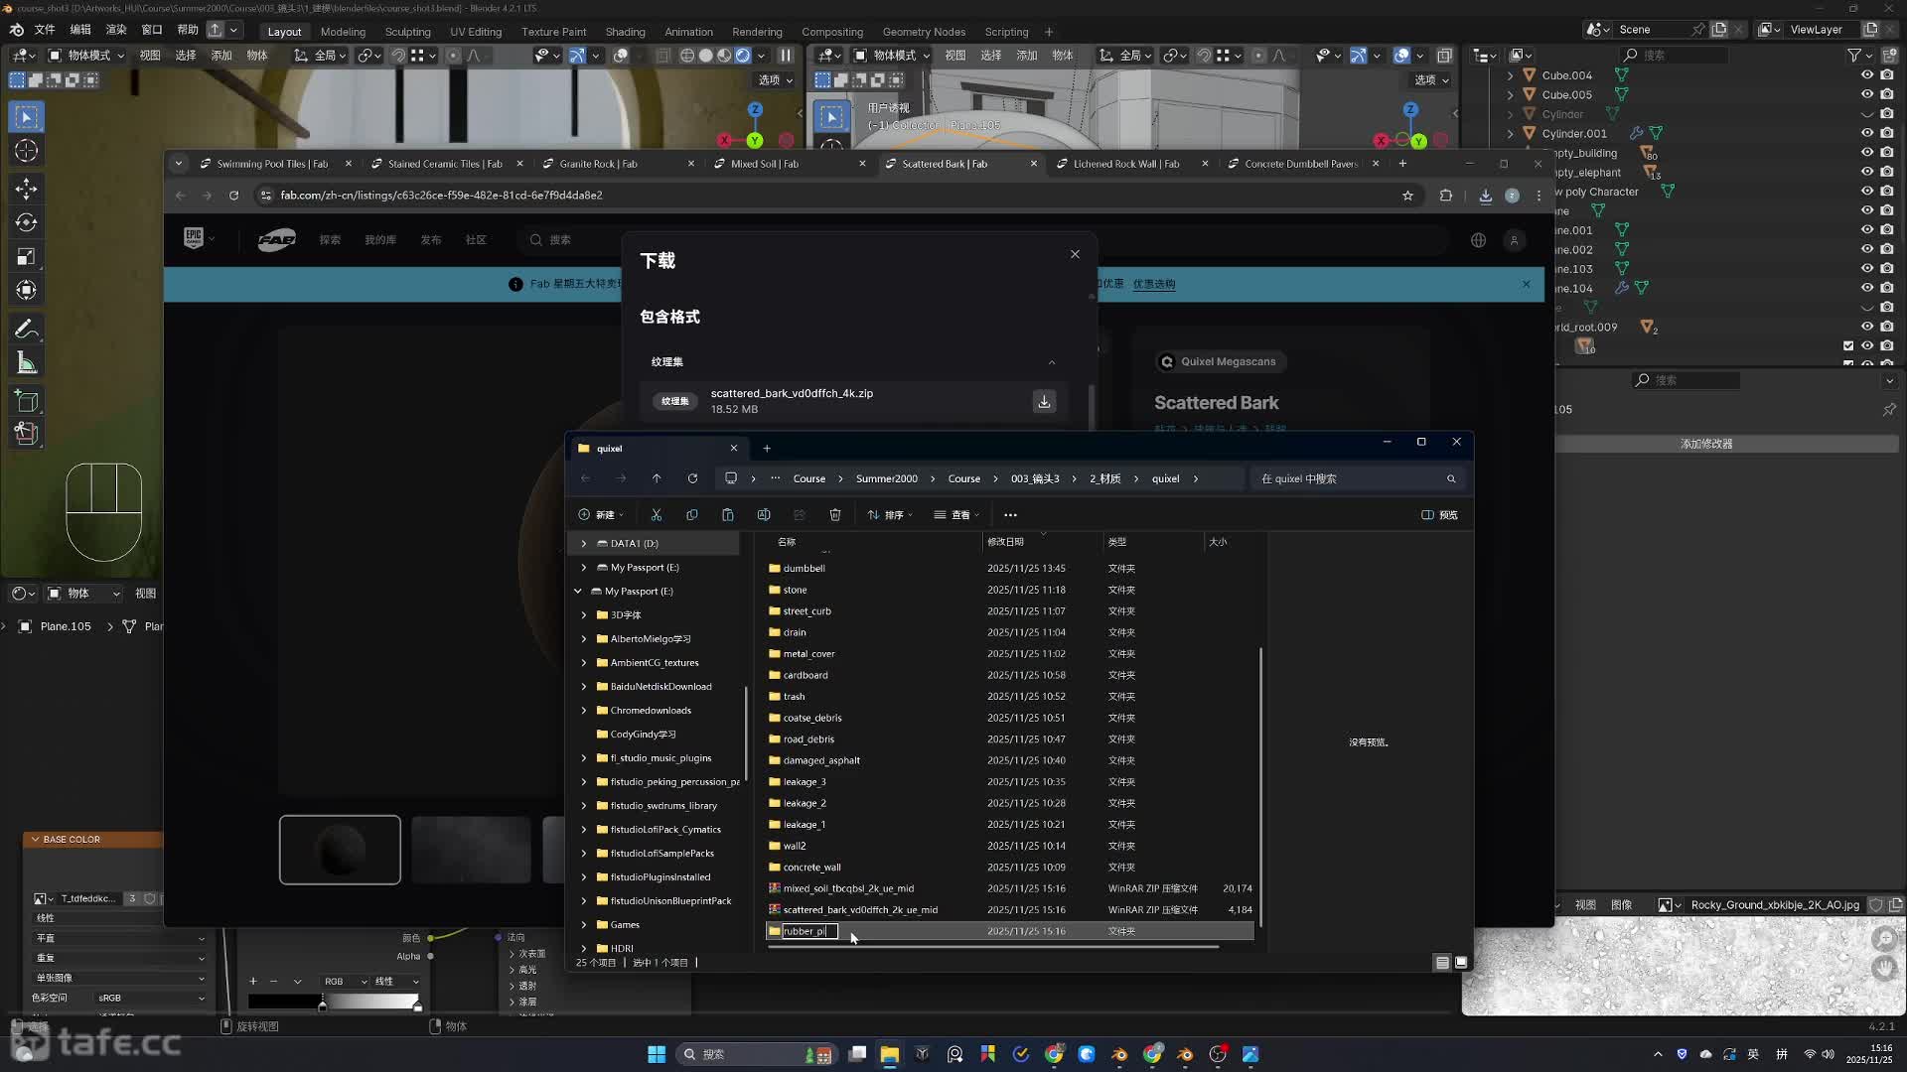Click the download icon for scattered_bark zip
Viewport: 1907px width, 1072px height.
1044,401
